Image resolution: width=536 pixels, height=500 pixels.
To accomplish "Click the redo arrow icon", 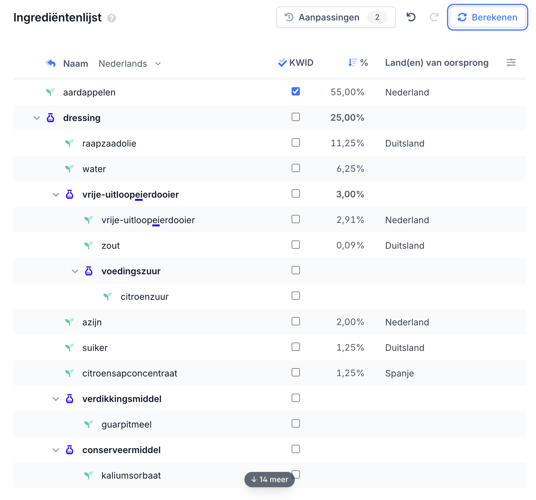I will pyautogui.click(x=434, y=17).
